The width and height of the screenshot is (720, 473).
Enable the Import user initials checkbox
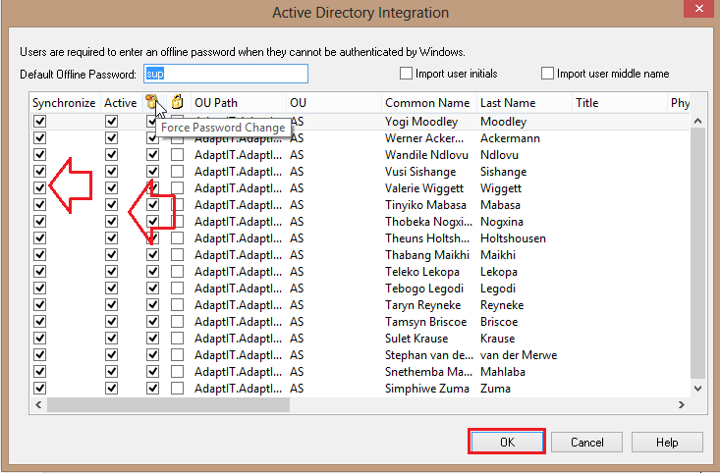pyautogui.click(x=407, y=74)
